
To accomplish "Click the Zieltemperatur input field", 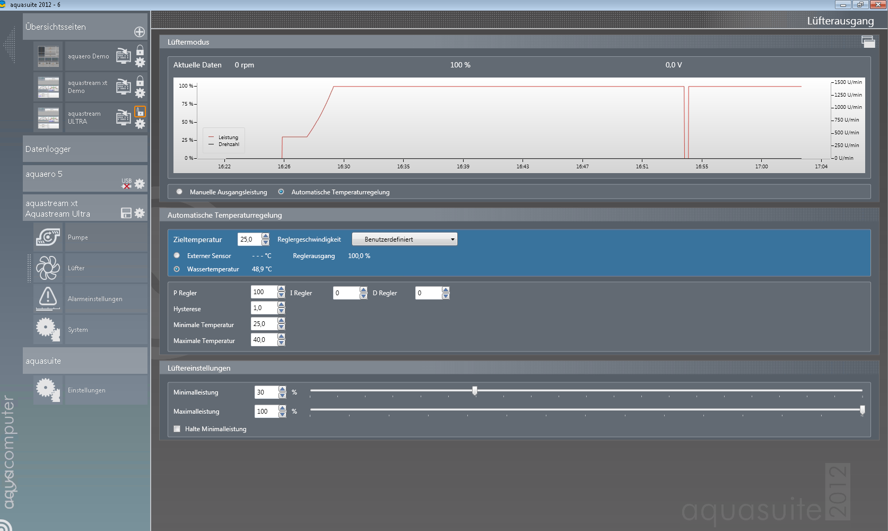I will (250, 239).
